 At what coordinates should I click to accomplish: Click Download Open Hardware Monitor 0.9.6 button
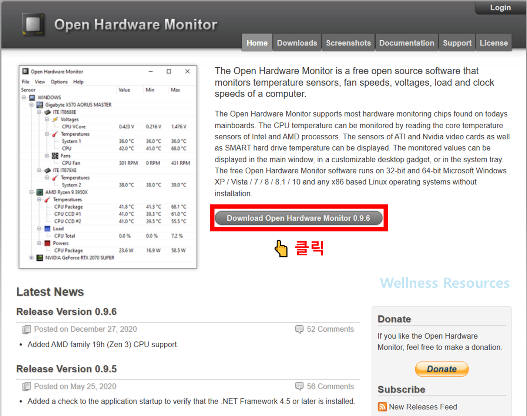tap(298, 218)
